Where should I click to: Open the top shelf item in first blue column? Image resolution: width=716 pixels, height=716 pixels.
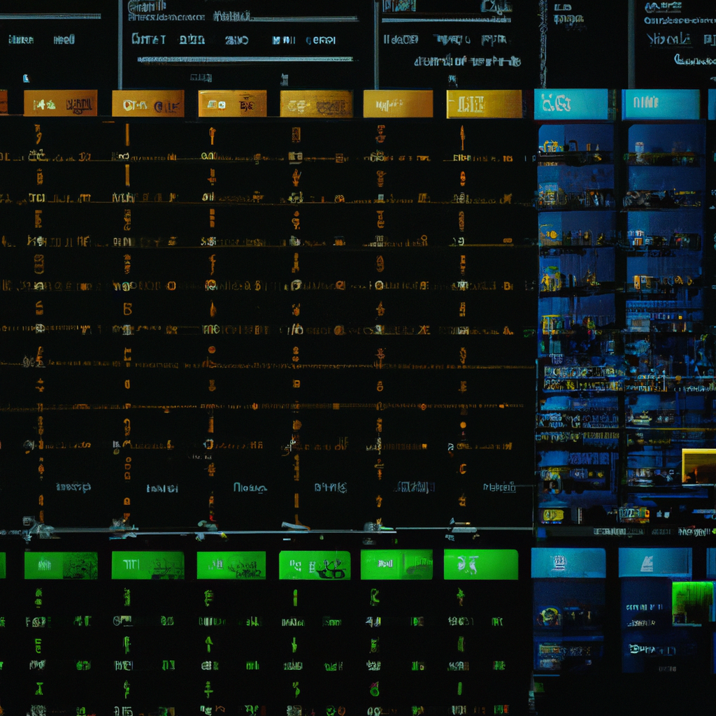pyautogui.click(x=552, y=146)
